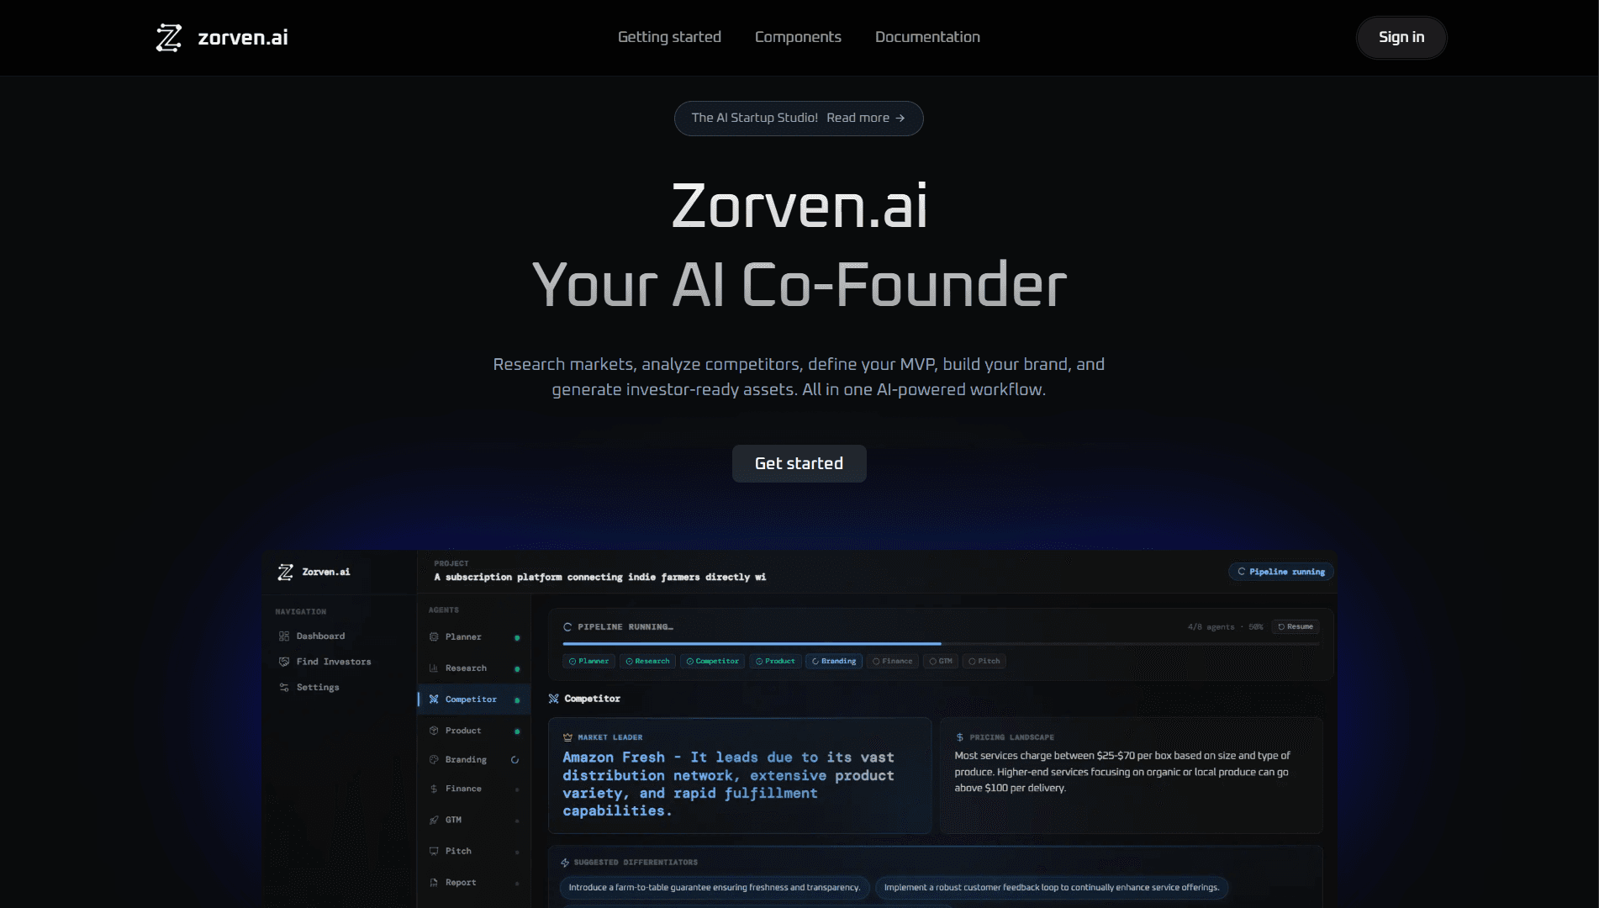
Task: Select the Planner agent
Action: coord(474,637)
